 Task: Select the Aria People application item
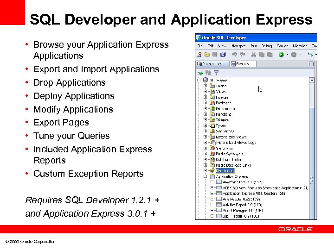241,199
